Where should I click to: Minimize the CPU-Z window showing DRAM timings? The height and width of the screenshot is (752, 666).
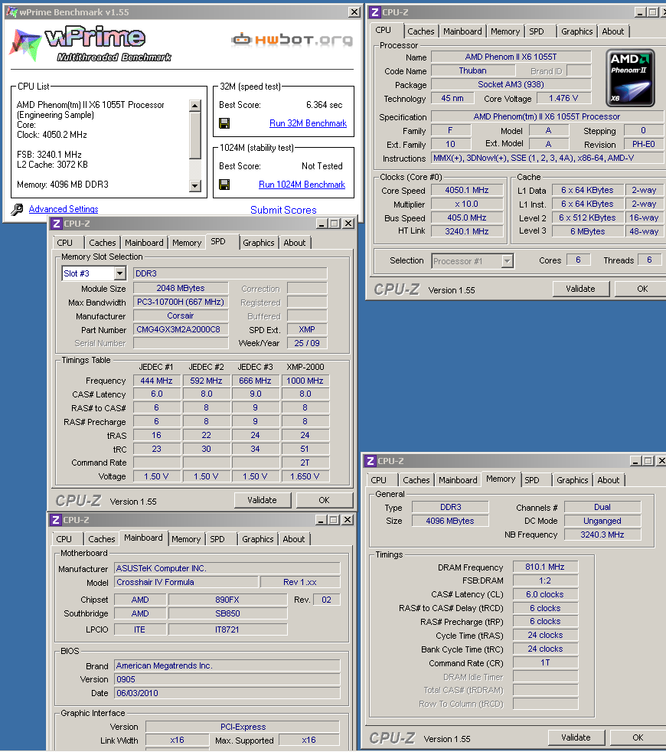[636, 461]
